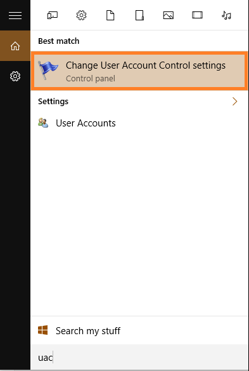Viewport: 249px width, 371px height.
Task: Click the blue flag UAC icon
Action: click(x=48, y=71)
